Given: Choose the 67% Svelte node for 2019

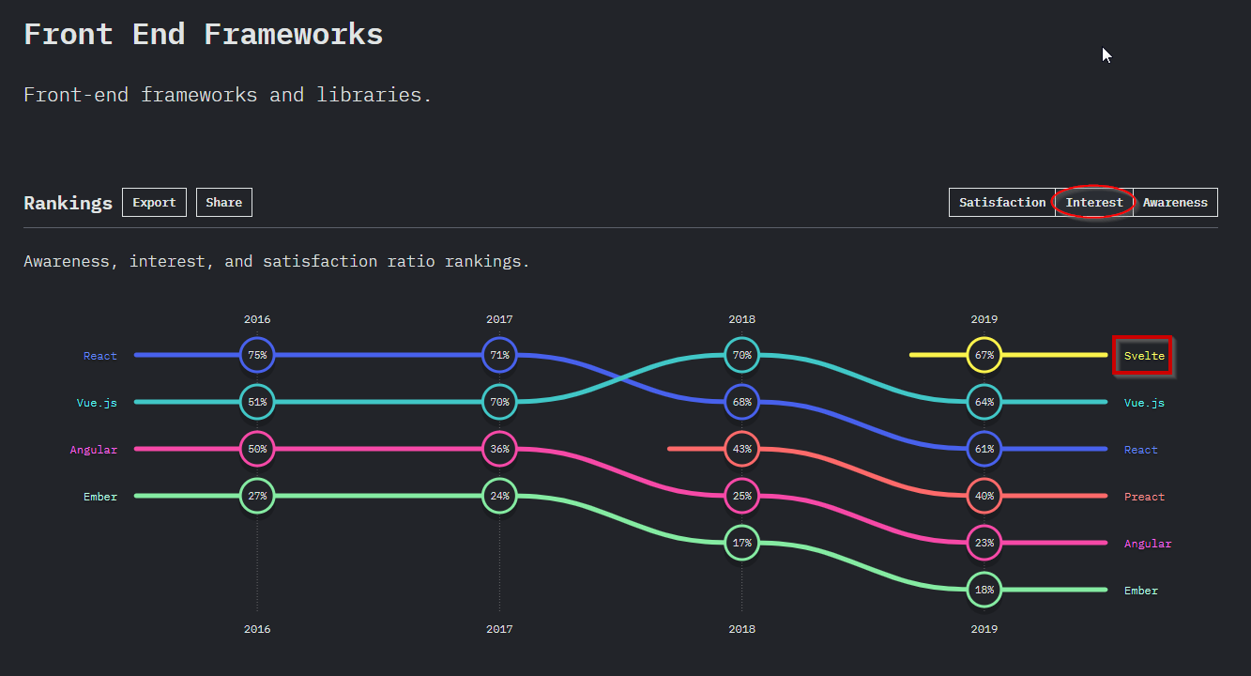Looking at the screenshot, I should click(984, 355).
